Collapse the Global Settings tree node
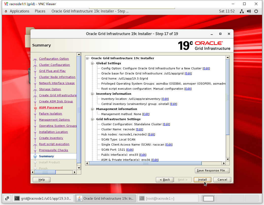The width and height of the screenshot is (264, 205). pos(93,63)
